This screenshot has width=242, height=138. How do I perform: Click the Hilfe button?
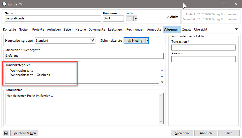point(229,133)
